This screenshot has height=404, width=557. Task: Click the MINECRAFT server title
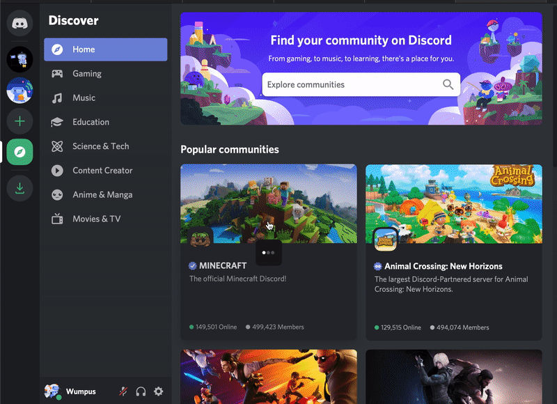[x=223, y=266]
